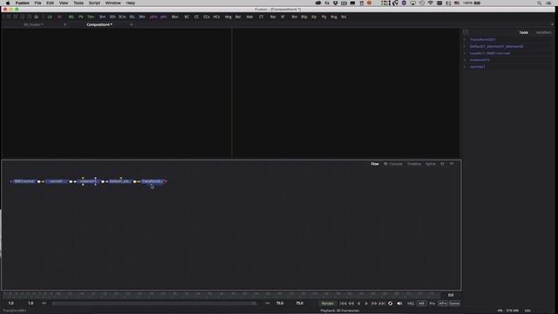Select the Transform3D node in flow
The height and width of the screenshot is (314, 558).
(153, 181)
